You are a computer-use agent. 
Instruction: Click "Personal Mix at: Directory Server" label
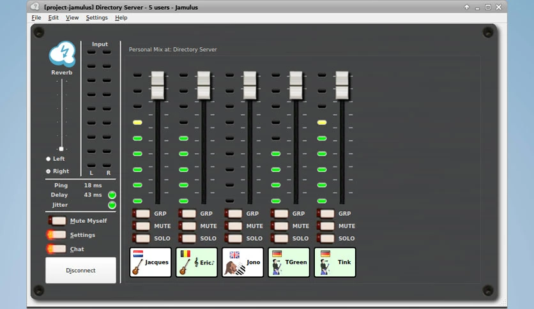coord(172,49)
